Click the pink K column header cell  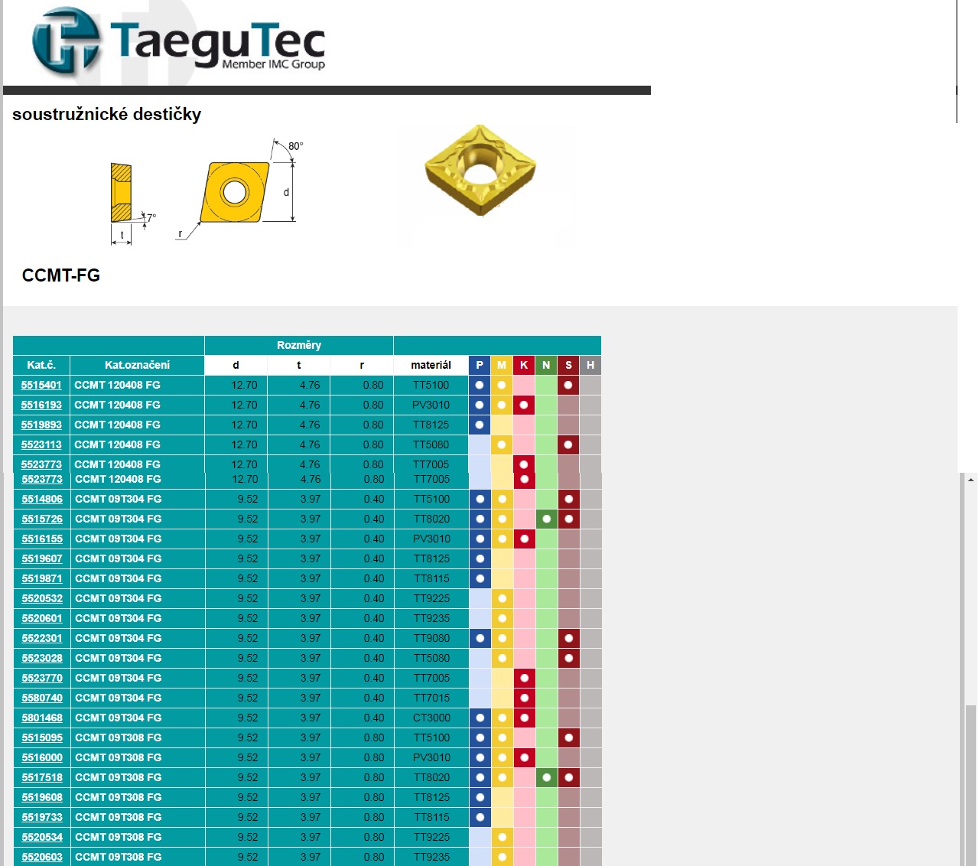pos(524,365)
